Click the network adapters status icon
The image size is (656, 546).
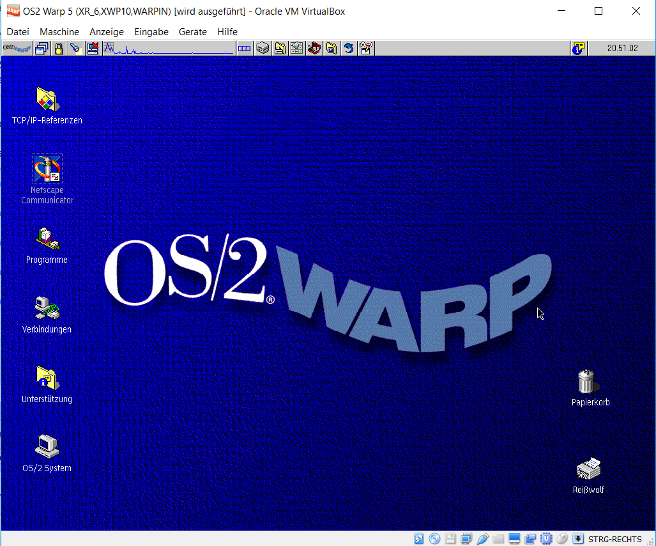point(466,539)
